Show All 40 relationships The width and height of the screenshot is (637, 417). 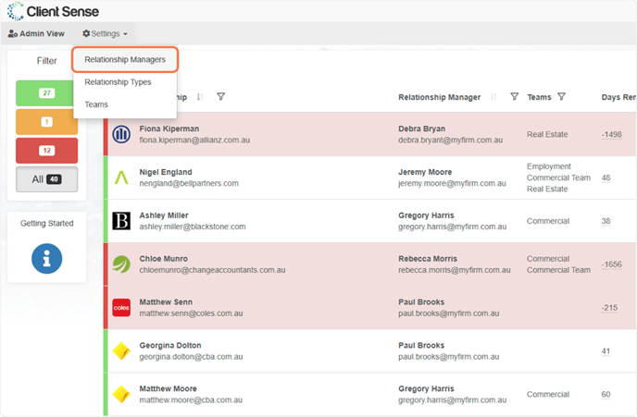coord(46,179)
